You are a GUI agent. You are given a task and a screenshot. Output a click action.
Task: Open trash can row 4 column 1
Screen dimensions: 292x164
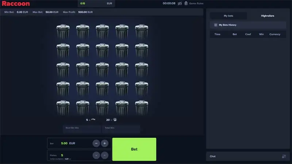63,89
